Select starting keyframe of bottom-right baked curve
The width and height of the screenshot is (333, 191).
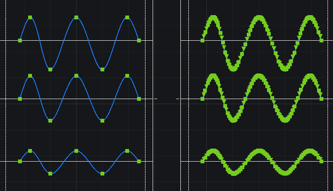tap(203, 161)
